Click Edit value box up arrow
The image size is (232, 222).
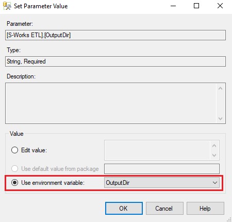[214, 146]
